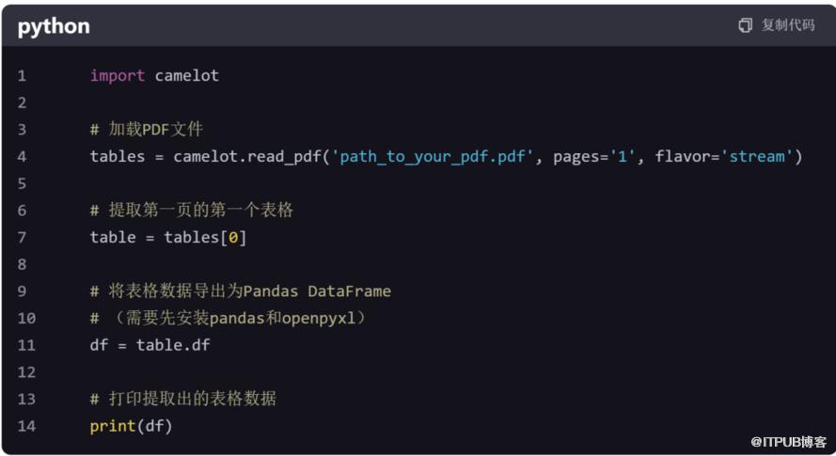Click the df = table.df line

pyautogui.click(x=150, y=345)
